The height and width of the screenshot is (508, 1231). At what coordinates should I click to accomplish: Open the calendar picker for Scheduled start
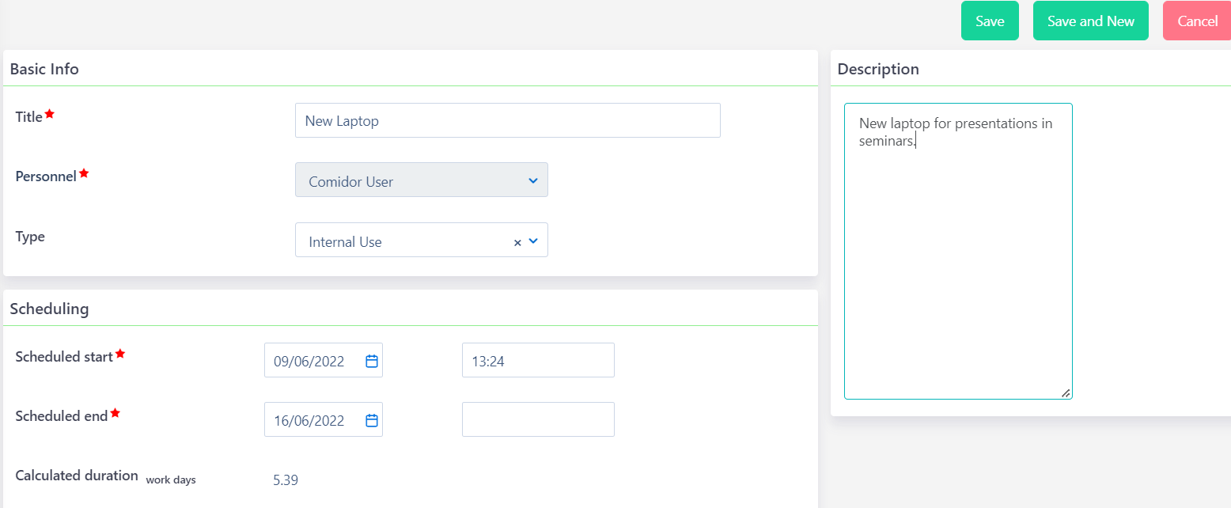pos(371,360)
